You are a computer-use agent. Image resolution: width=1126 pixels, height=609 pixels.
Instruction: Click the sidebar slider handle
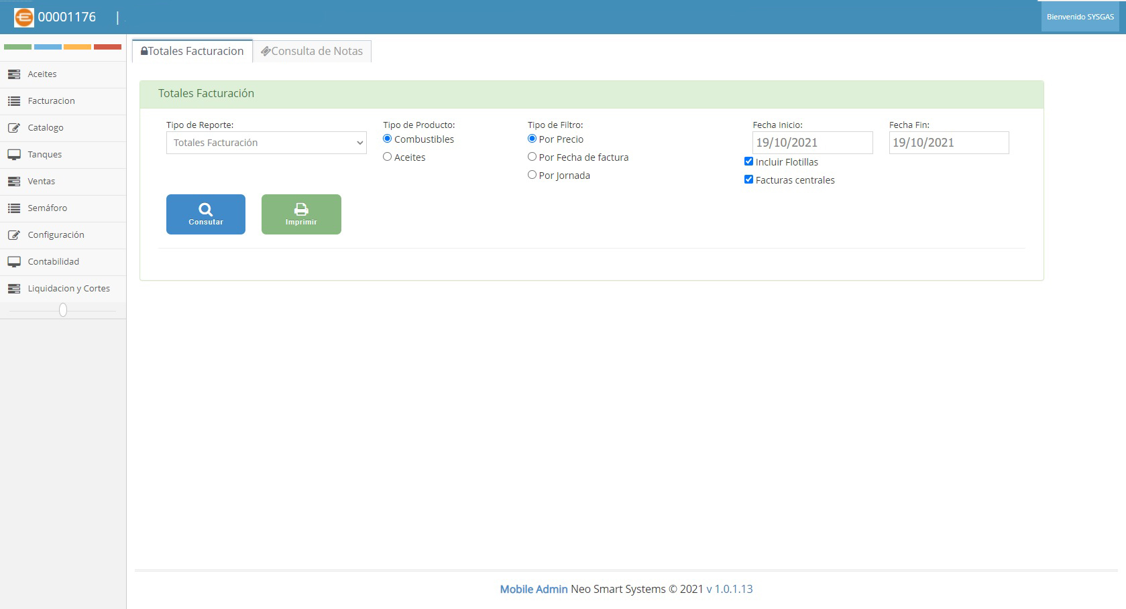tap(63, 310)
